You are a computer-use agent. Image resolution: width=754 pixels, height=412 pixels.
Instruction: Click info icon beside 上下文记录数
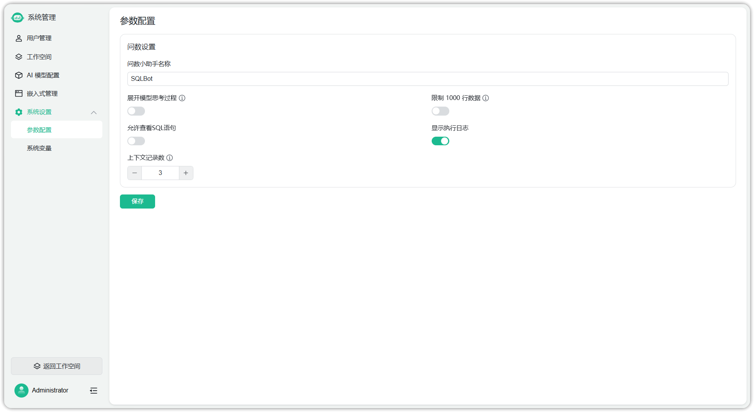[x=170, y=158]
